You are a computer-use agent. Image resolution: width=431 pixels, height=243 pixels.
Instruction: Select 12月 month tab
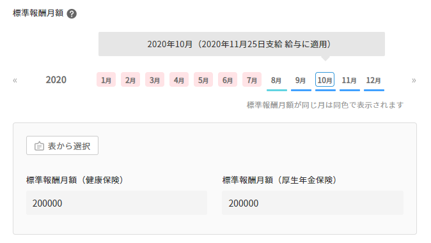pos(373,80)
